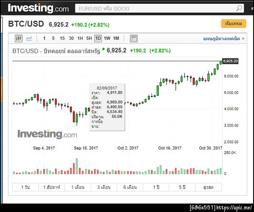This screenshot has height=212, width=254.
Task: Select the 5 minute interval
Action: tap(53, 39)
